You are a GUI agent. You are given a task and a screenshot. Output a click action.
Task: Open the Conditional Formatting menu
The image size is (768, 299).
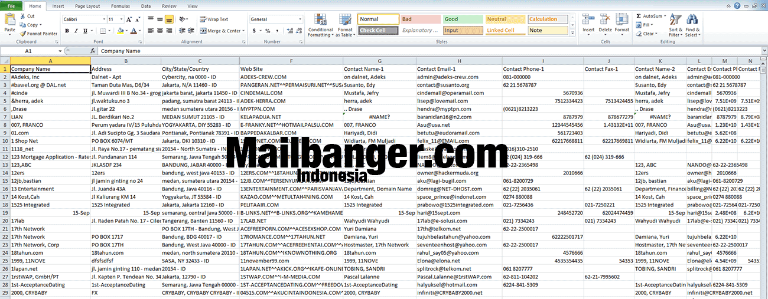click(320, 25)
